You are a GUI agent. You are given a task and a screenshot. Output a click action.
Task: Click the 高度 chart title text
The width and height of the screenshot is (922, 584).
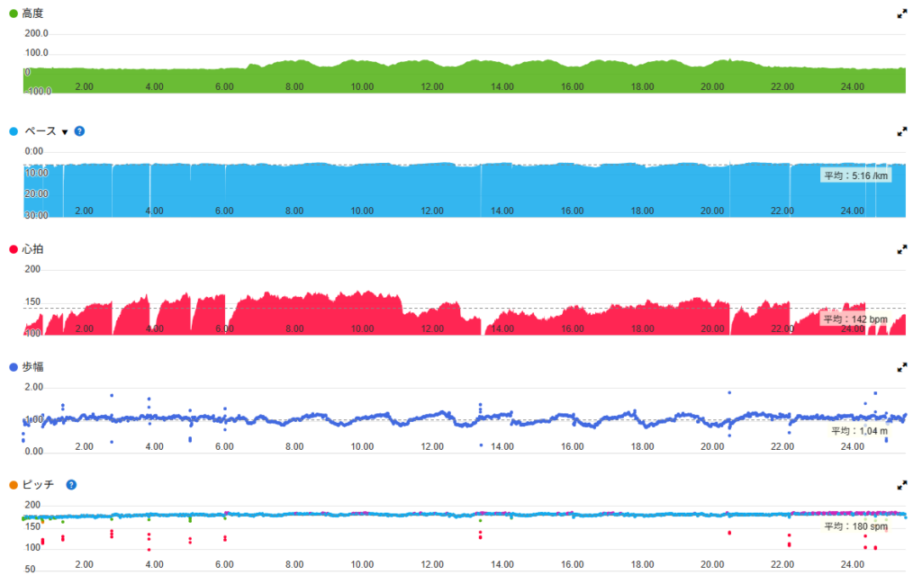[x=32, y=13]
